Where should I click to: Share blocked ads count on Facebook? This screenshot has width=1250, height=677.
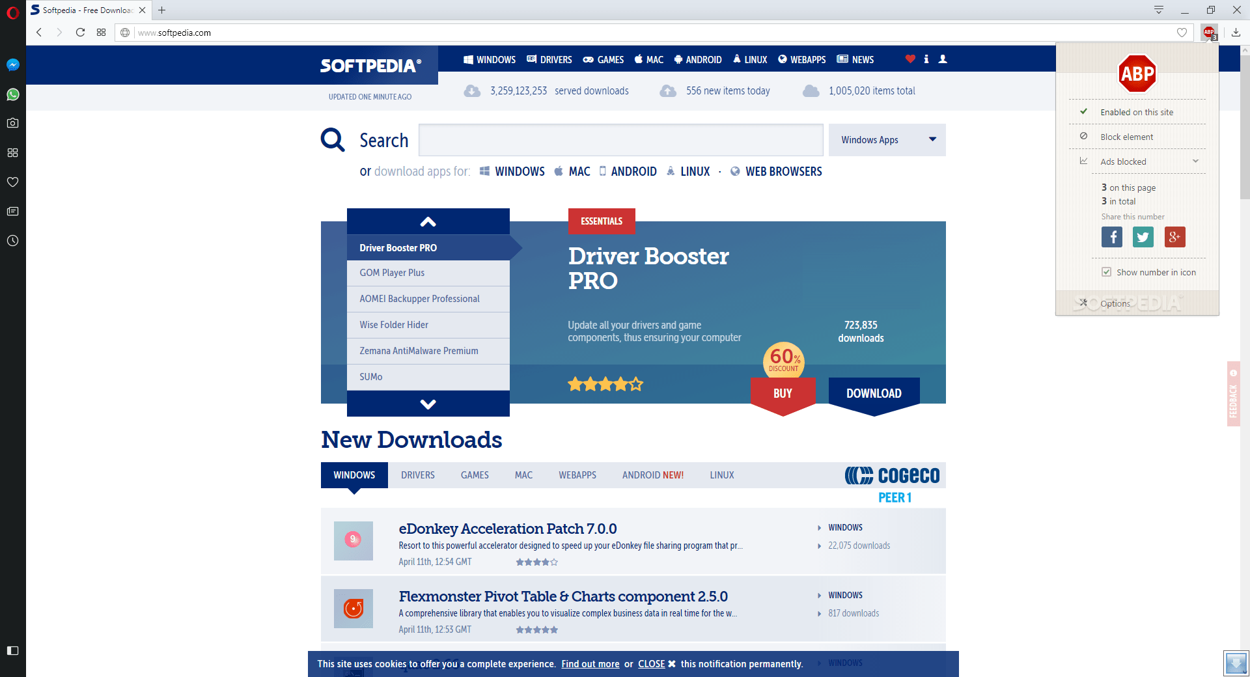pyautogui.click(x=1111, y=237)
